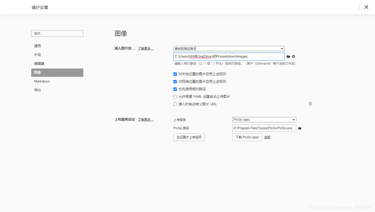The height and width of the screenshot is (212, 375).
Task: Browse for PicGo executable path
Action: tap(300, 128)
